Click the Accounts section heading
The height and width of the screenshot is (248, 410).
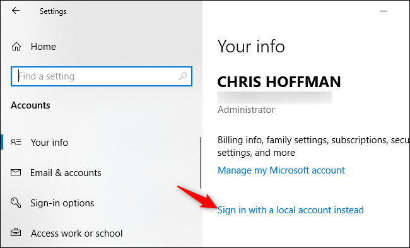pos(30,105)
